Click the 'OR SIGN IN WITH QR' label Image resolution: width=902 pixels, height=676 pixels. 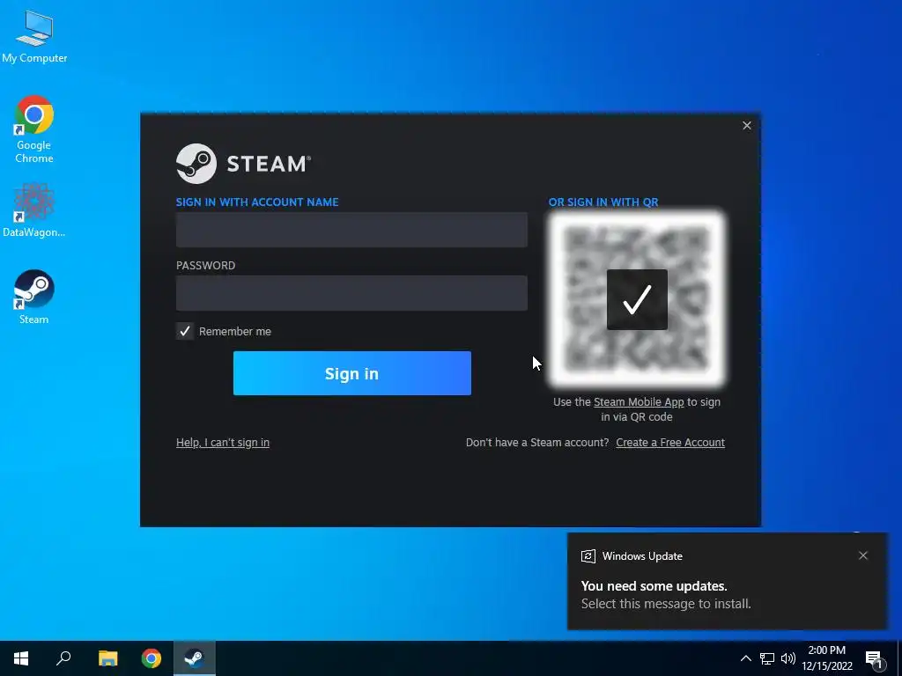coord(603,202)
